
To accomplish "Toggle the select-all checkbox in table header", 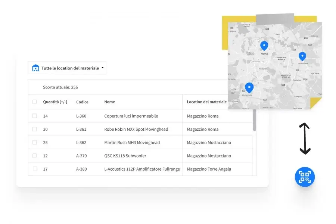I will (34, 102).
